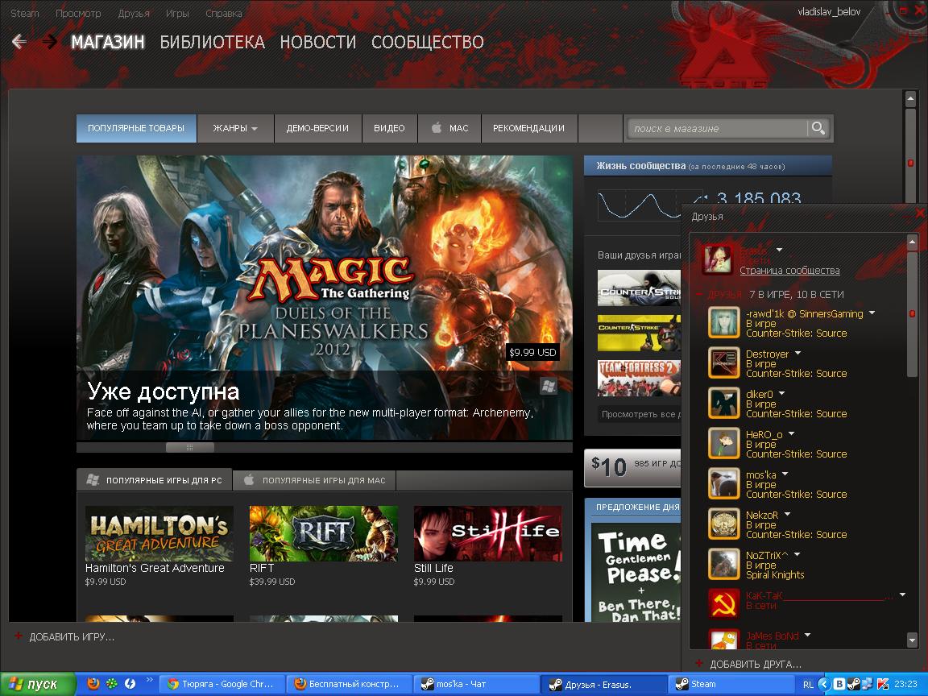Image resolution: width=928 pixels, height=696 pixels.
Task: Click Страница сообщества link
Action: (789, 271)
